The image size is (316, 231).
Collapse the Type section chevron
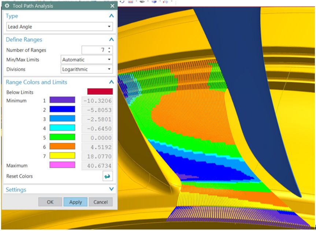(x=111, y=16)
